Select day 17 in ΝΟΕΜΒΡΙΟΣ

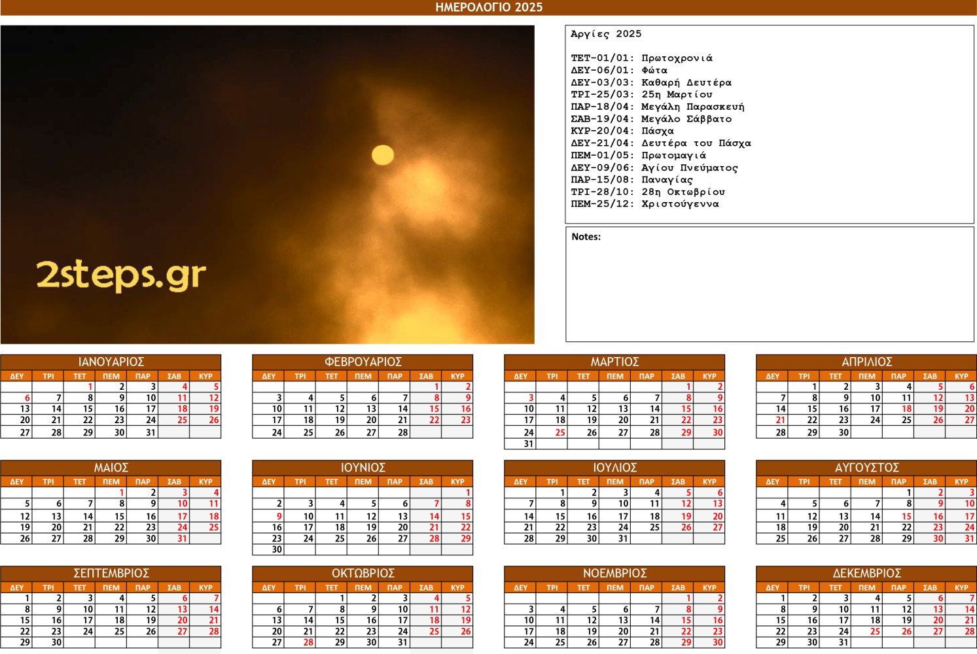(x=520, y=632)
